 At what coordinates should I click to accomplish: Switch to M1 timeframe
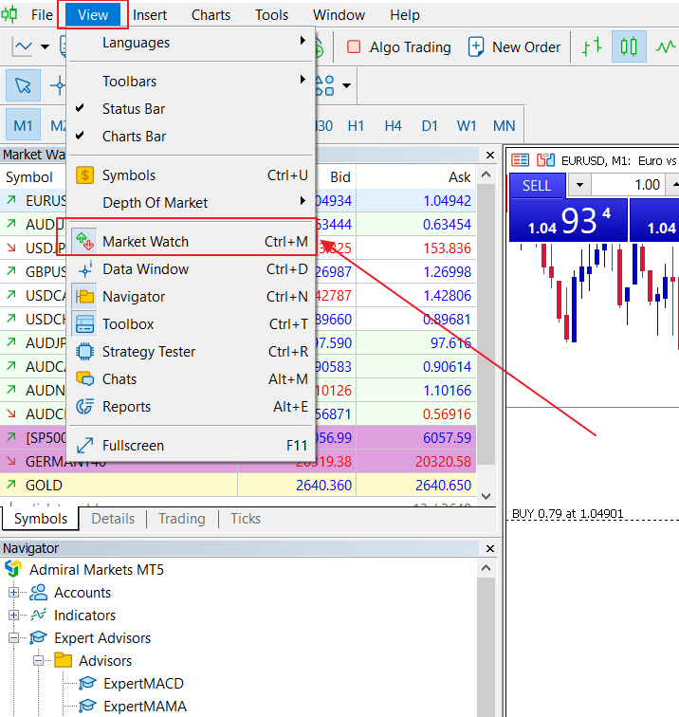[23, 125]
